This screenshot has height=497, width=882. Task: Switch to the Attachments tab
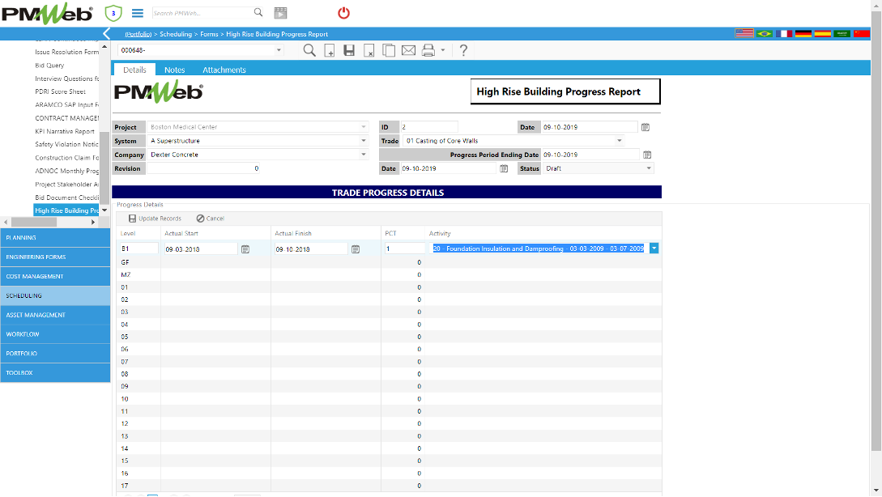pos(224,70)
